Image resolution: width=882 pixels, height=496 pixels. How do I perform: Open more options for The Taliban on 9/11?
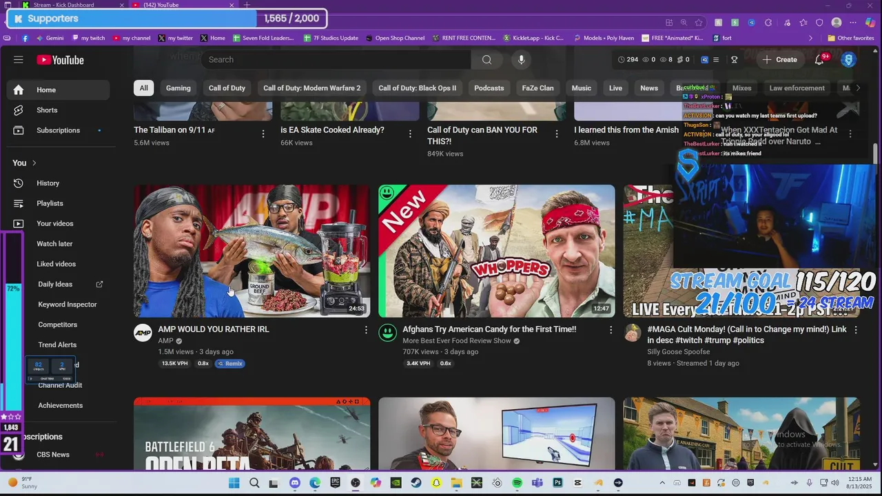263,134
